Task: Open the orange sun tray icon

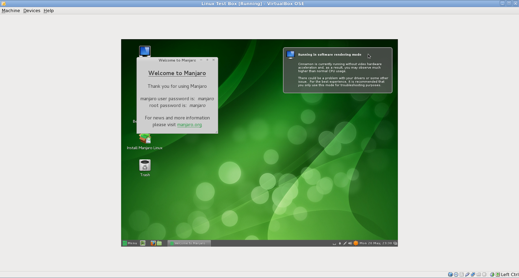Action: (x=356, y=243)
